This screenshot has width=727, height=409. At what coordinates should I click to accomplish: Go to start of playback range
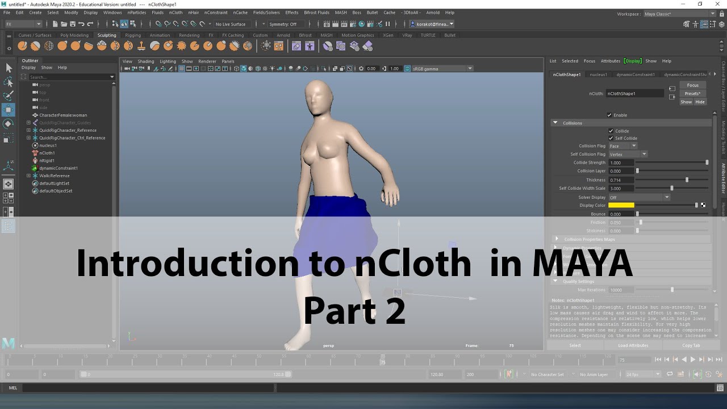(658, 359)
